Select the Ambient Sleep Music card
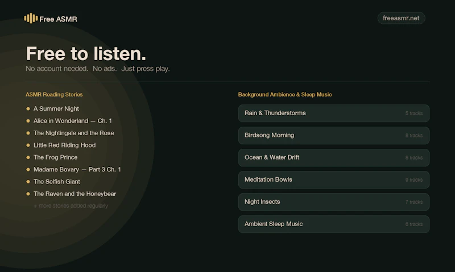This screenshot has height=272, width=455. [x=334, y=224]
